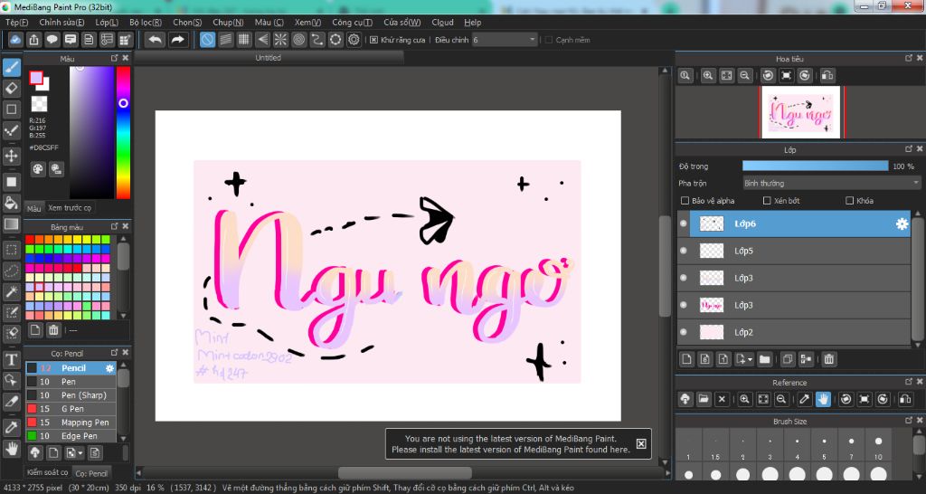The image size is (926, 494).
Task: Select the Magic Wand tool
Action: [x=11, y=290]
